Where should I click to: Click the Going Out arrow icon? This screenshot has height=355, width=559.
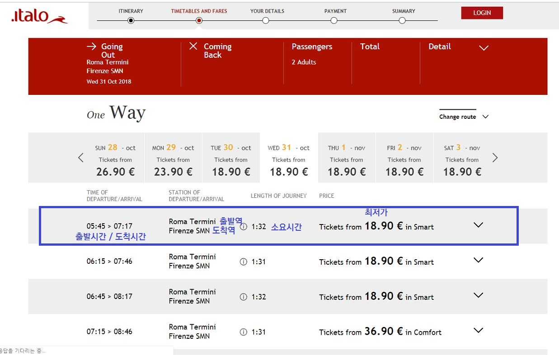pos(92,46)
